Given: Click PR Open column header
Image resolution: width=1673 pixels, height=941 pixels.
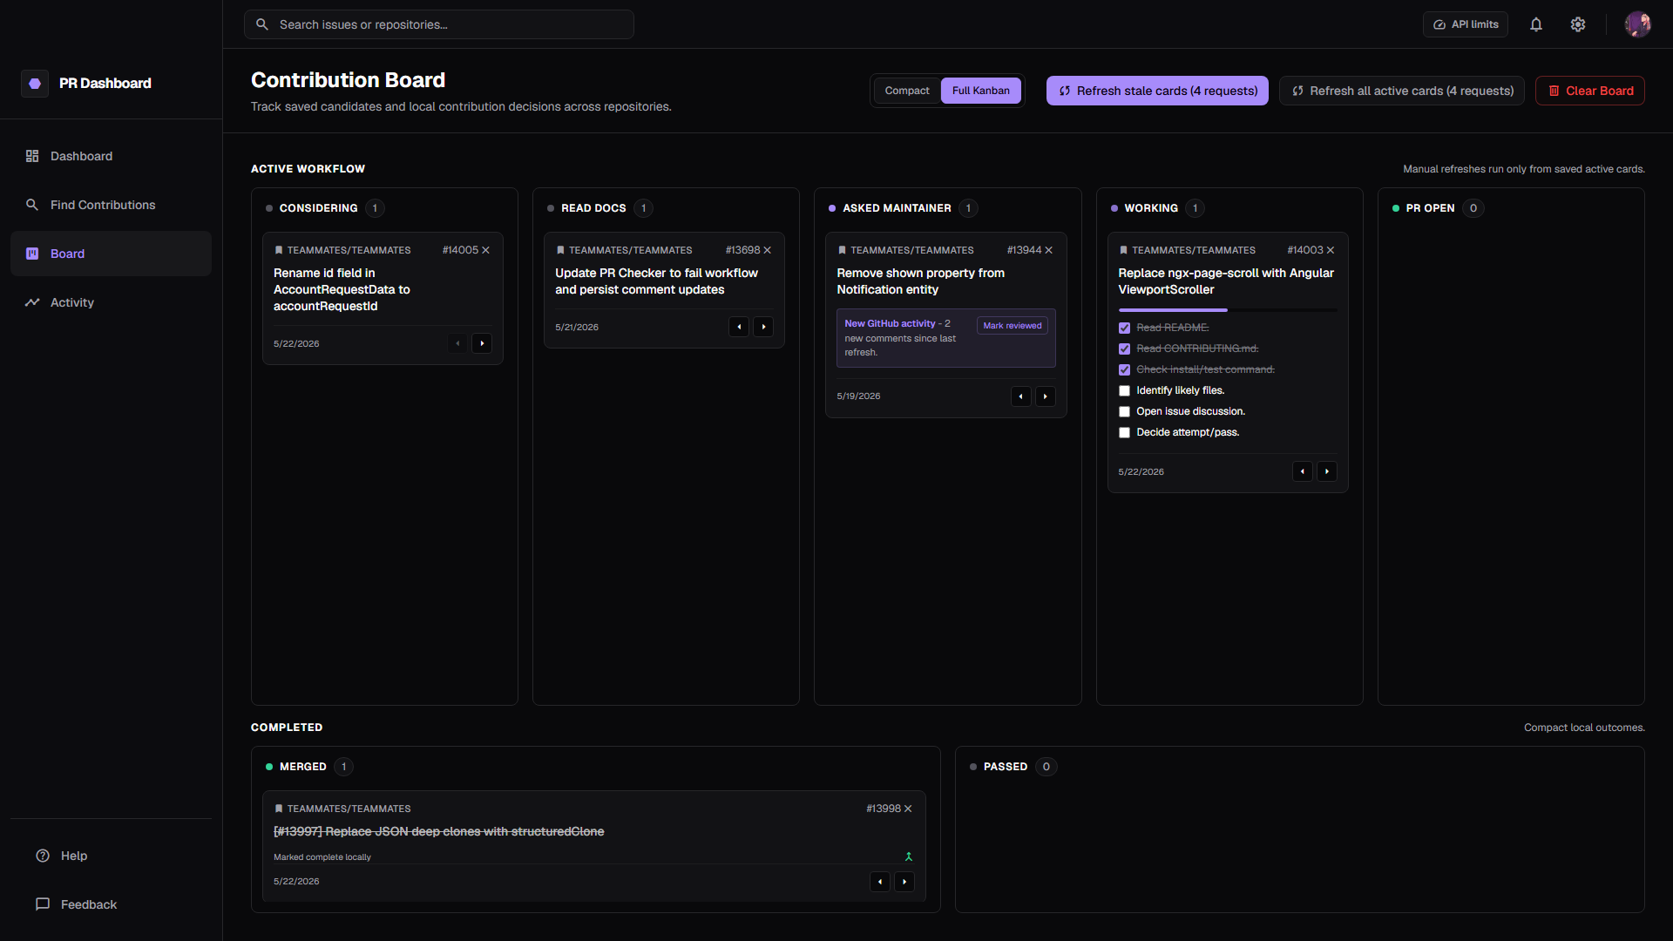Looking at the screenshot, I should click(1430, 208).
